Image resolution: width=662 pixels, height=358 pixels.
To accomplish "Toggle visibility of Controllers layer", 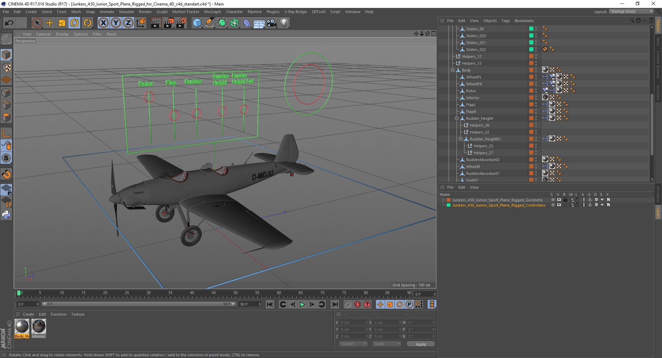I will pyautogui.click(x=559, y=205).
